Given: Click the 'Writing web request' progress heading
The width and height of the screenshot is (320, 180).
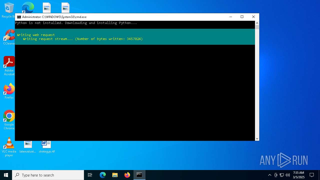Looking at the screenshot, I should (x=36, y=35).
